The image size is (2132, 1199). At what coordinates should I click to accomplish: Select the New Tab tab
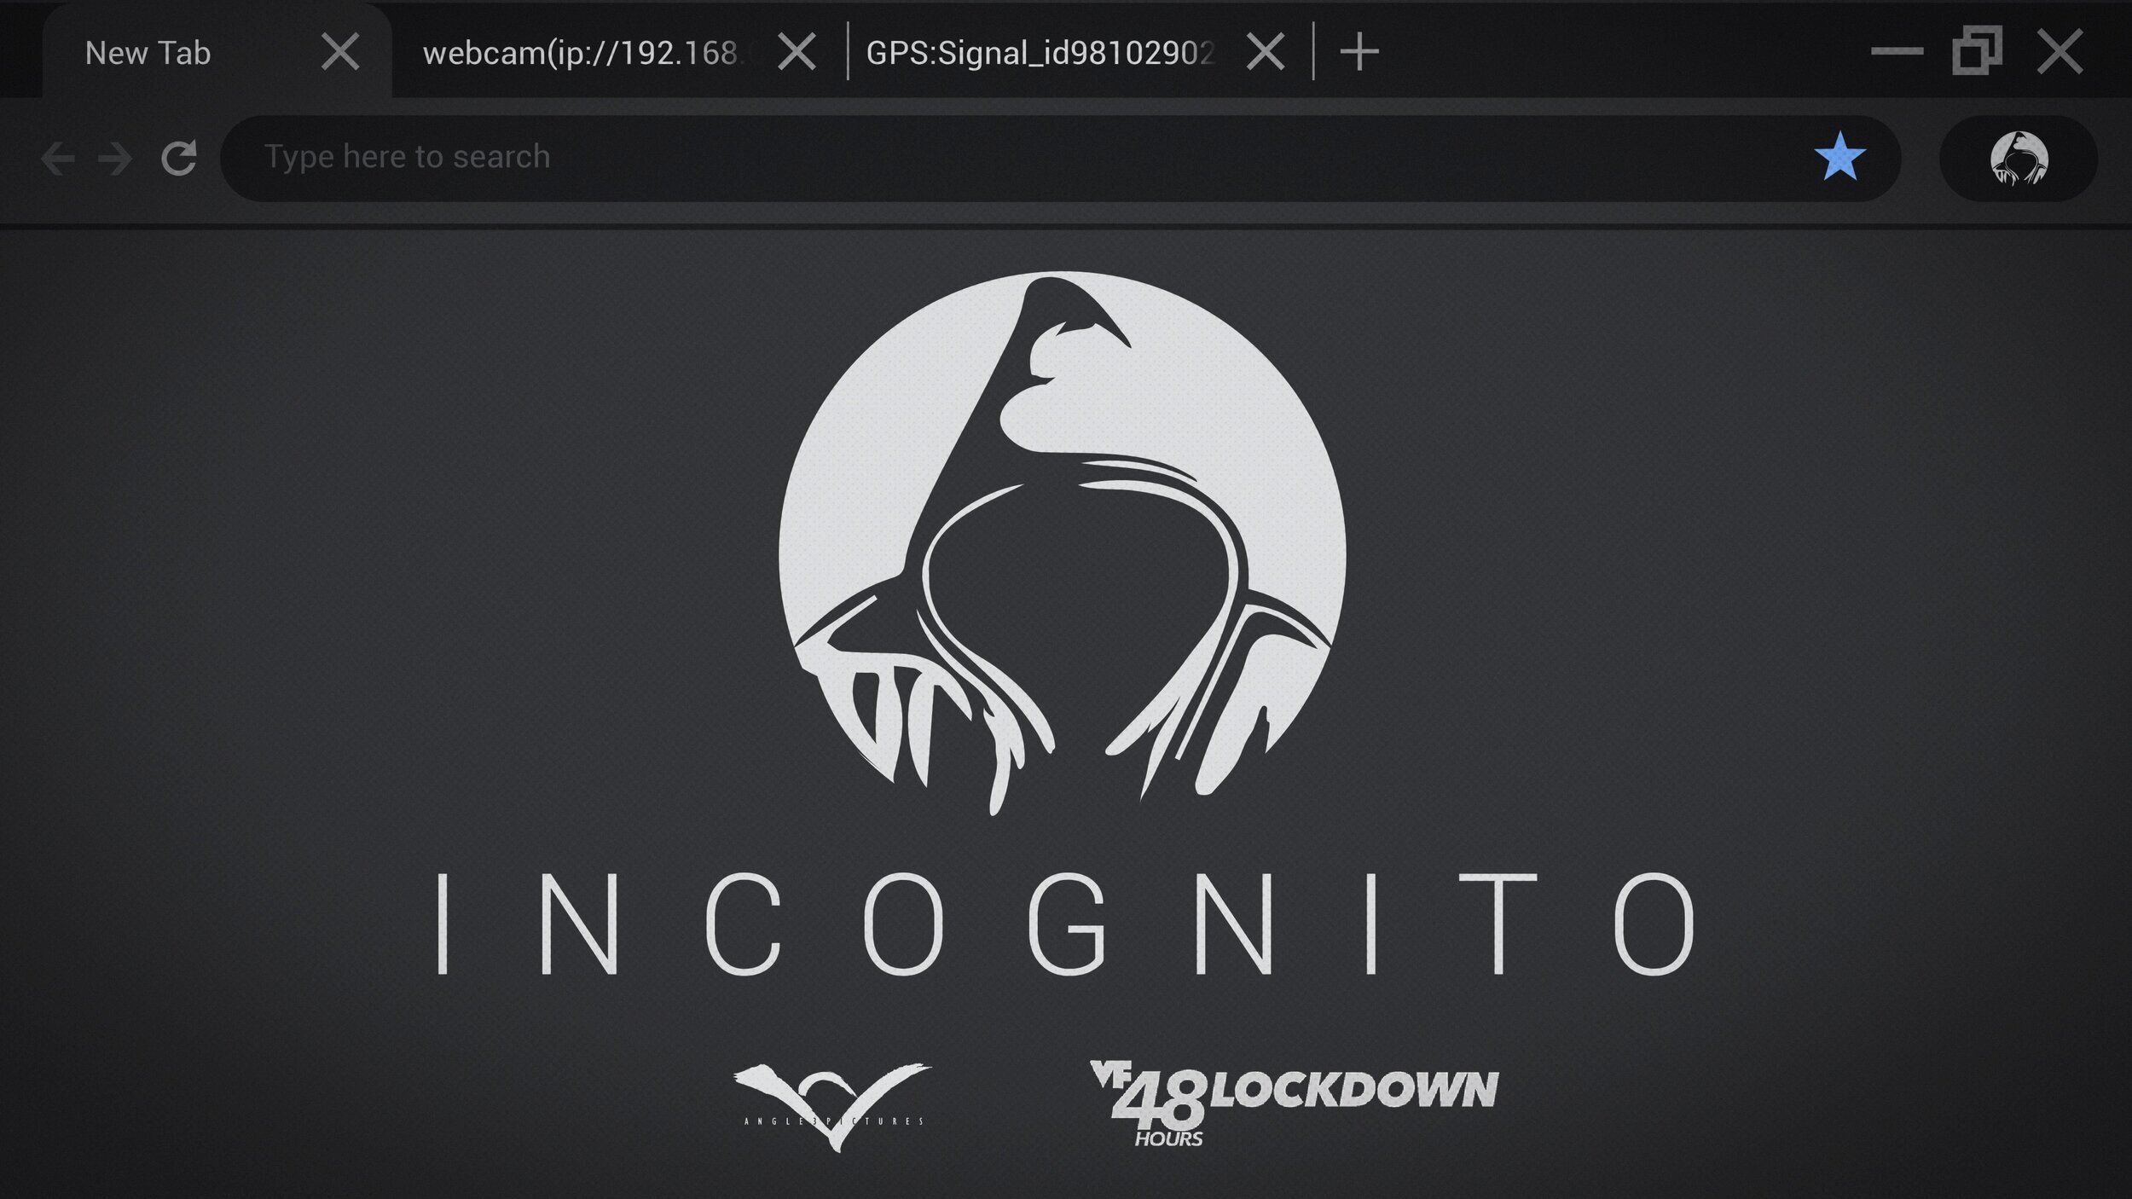click(x=148, y=54)
